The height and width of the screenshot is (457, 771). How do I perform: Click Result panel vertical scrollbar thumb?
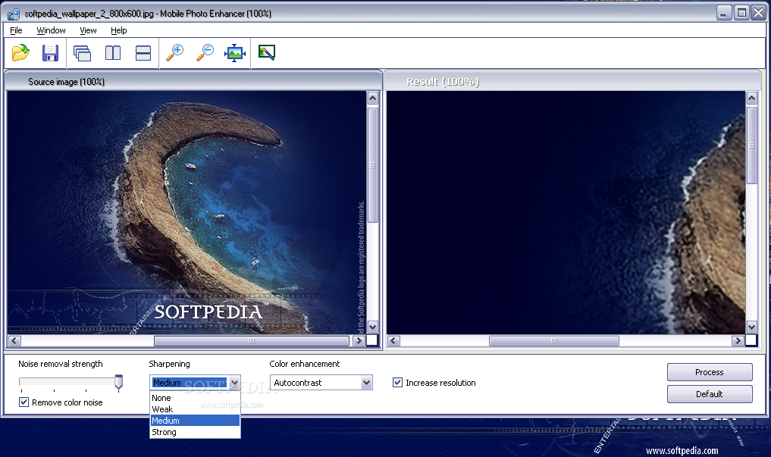tap(752, 146)
